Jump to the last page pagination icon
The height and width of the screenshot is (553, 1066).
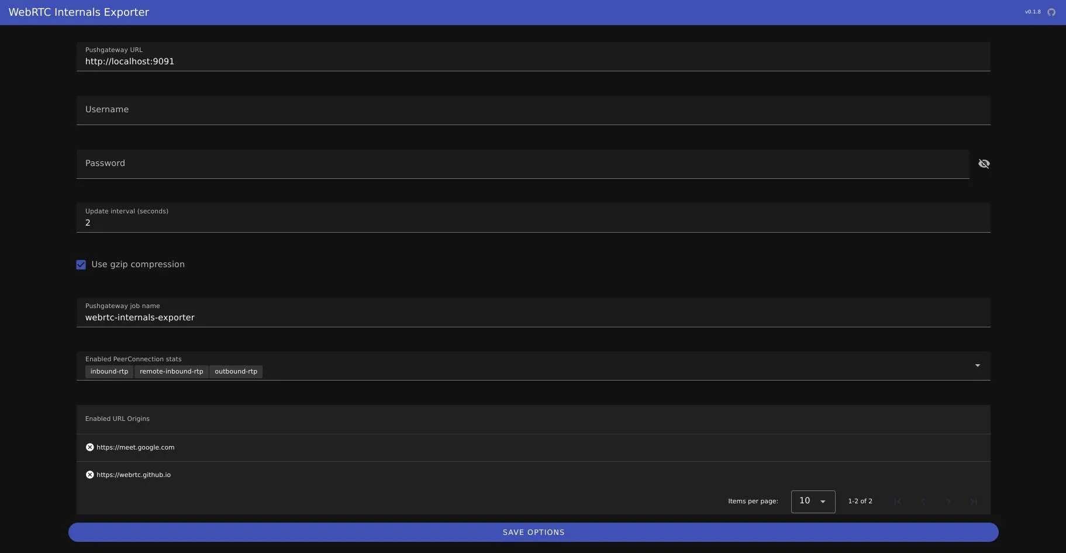[x=974, y=502]
